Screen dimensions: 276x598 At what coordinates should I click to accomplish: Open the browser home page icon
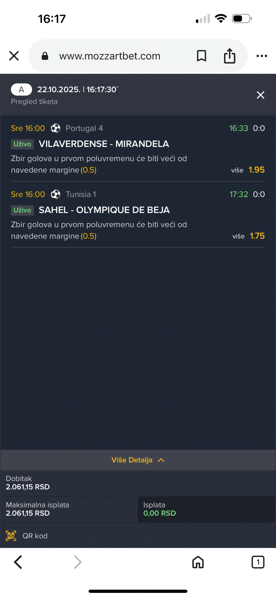coord(198,562)
